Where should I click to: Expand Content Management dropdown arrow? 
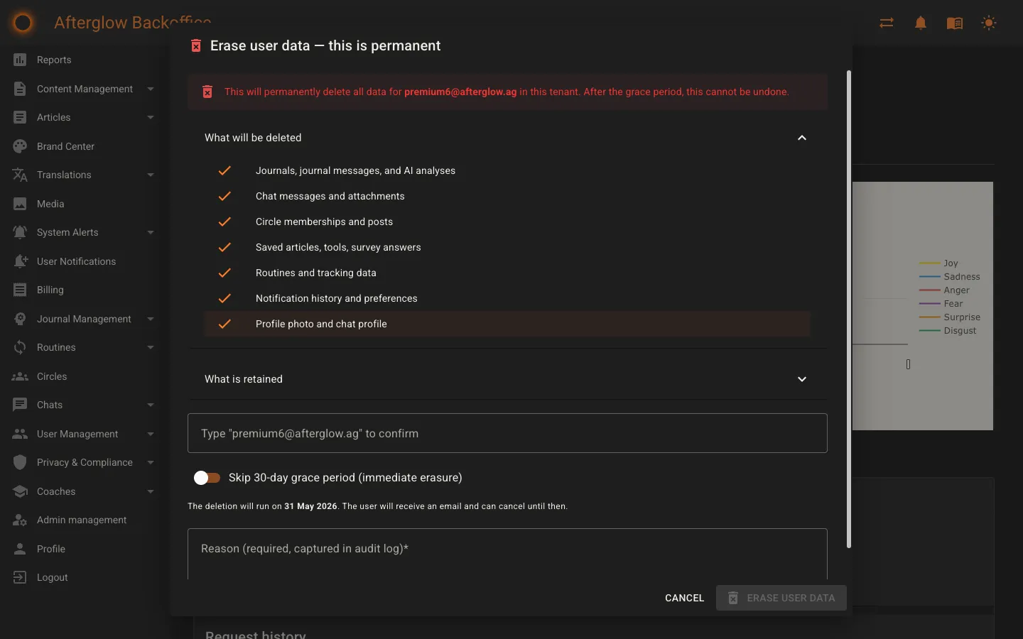pyautogui.click(x=151, y=89)
